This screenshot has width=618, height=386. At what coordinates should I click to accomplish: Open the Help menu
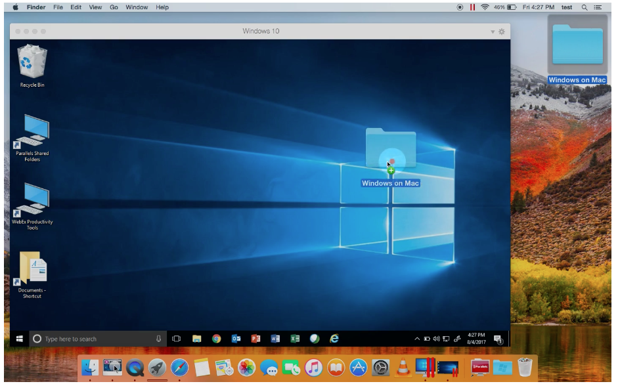click(162, 7)
